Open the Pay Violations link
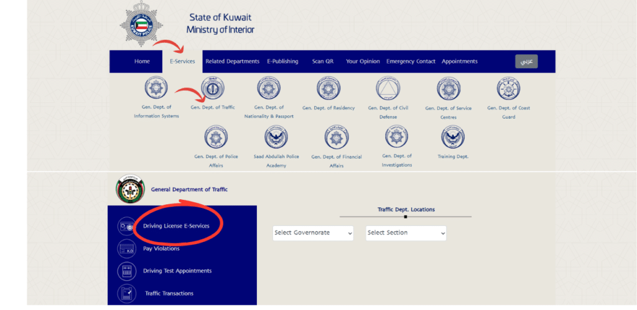 click(x=161, y=248)
